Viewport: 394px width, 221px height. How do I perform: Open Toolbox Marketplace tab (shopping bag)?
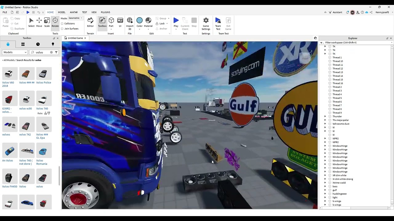click(x=8, y=44)
